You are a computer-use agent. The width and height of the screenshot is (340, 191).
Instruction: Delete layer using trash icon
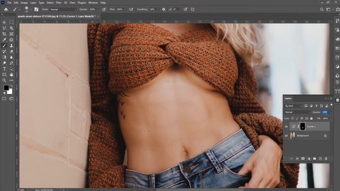pos(326,159)
